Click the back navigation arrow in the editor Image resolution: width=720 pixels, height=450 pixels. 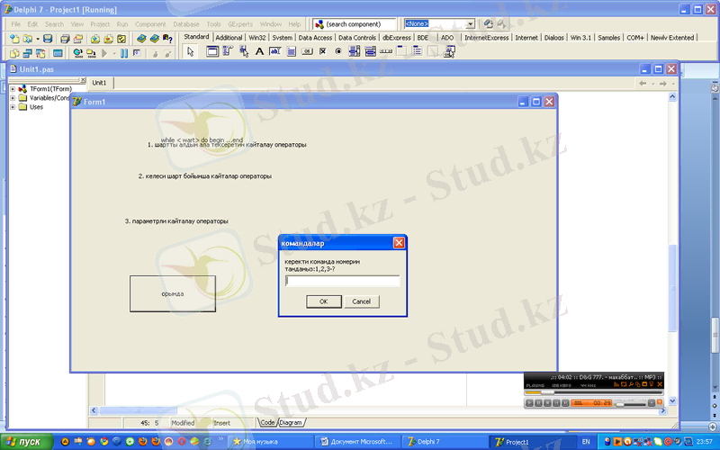pos(643,83)
